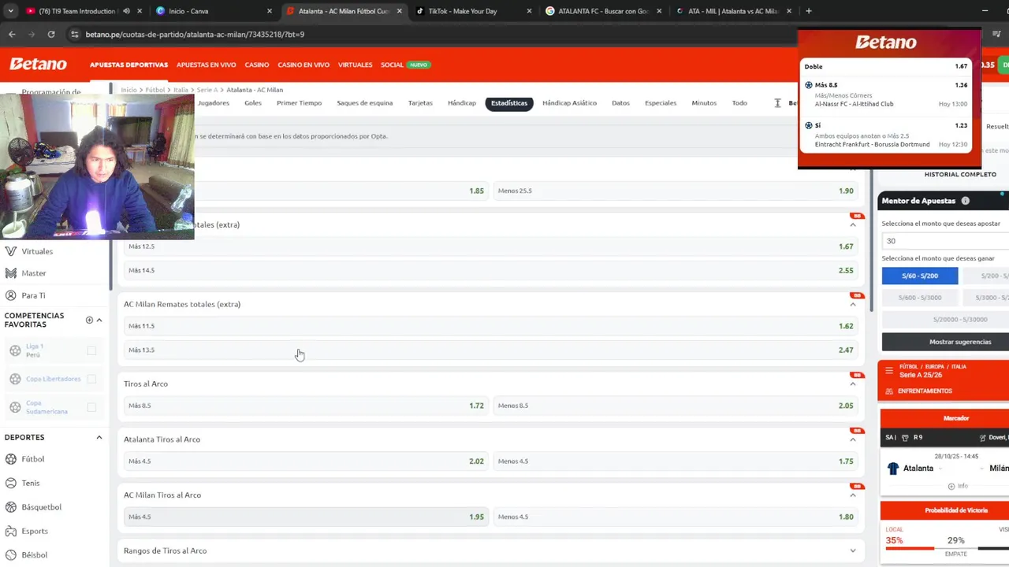Click the bet amount input field
The width and height of the screenshot is (1009, 567).
coord(945,241)
